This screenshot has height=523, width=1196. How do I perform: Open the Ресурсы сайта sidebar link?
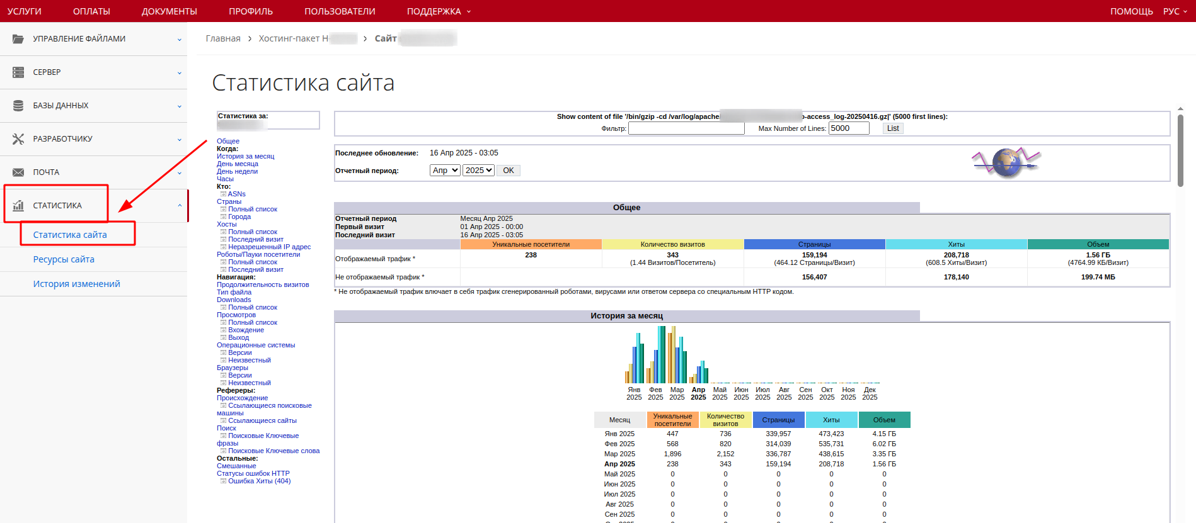pos(64,259)
